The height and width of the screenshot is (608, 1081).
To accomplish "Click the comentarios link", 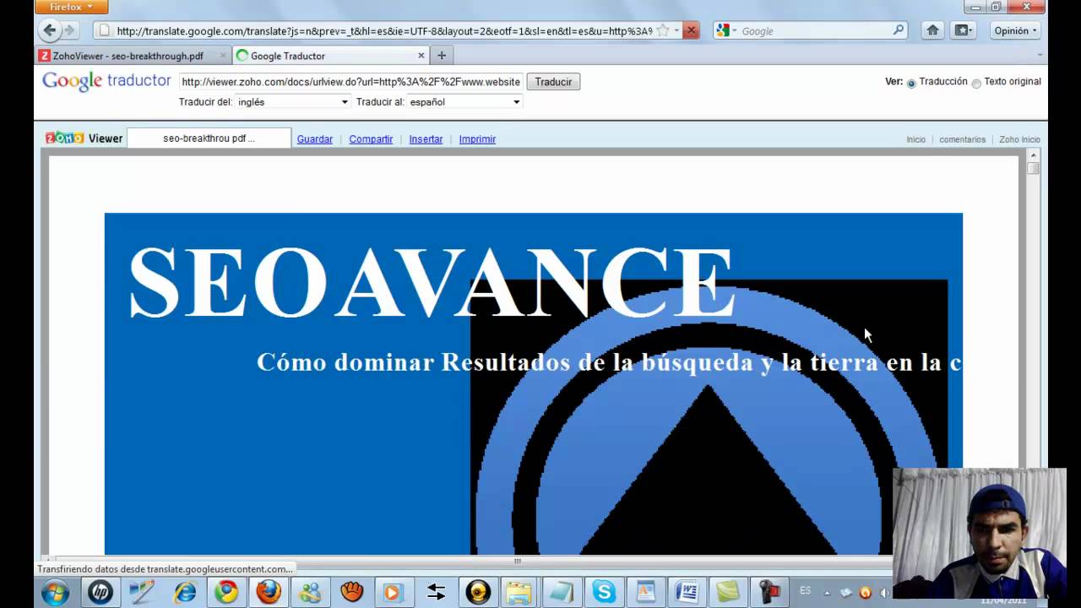I will (962, 139).
